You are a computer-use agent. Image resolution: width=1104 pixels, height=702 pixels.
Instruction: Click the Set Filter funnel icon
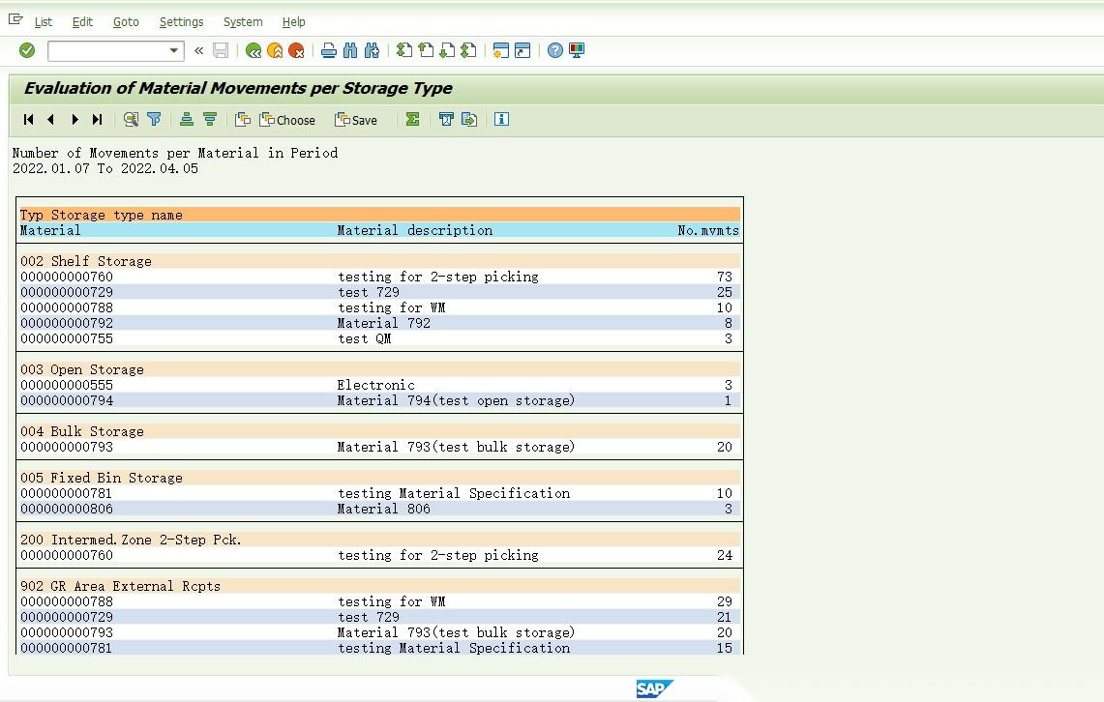(154, 120)
